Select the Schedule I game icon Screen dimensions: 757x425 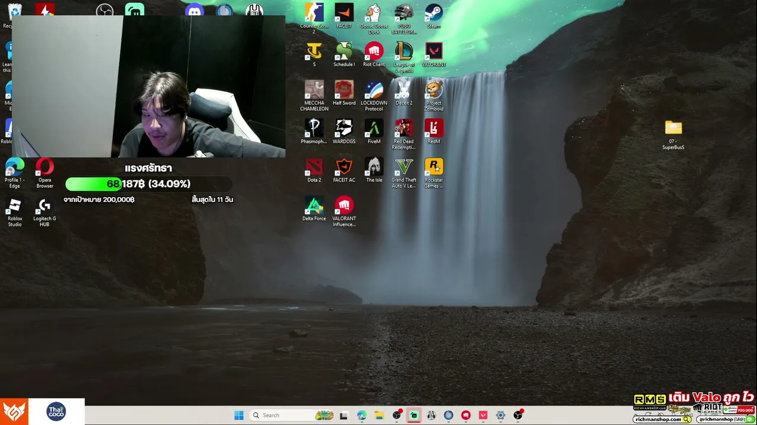tap(344, 54)
